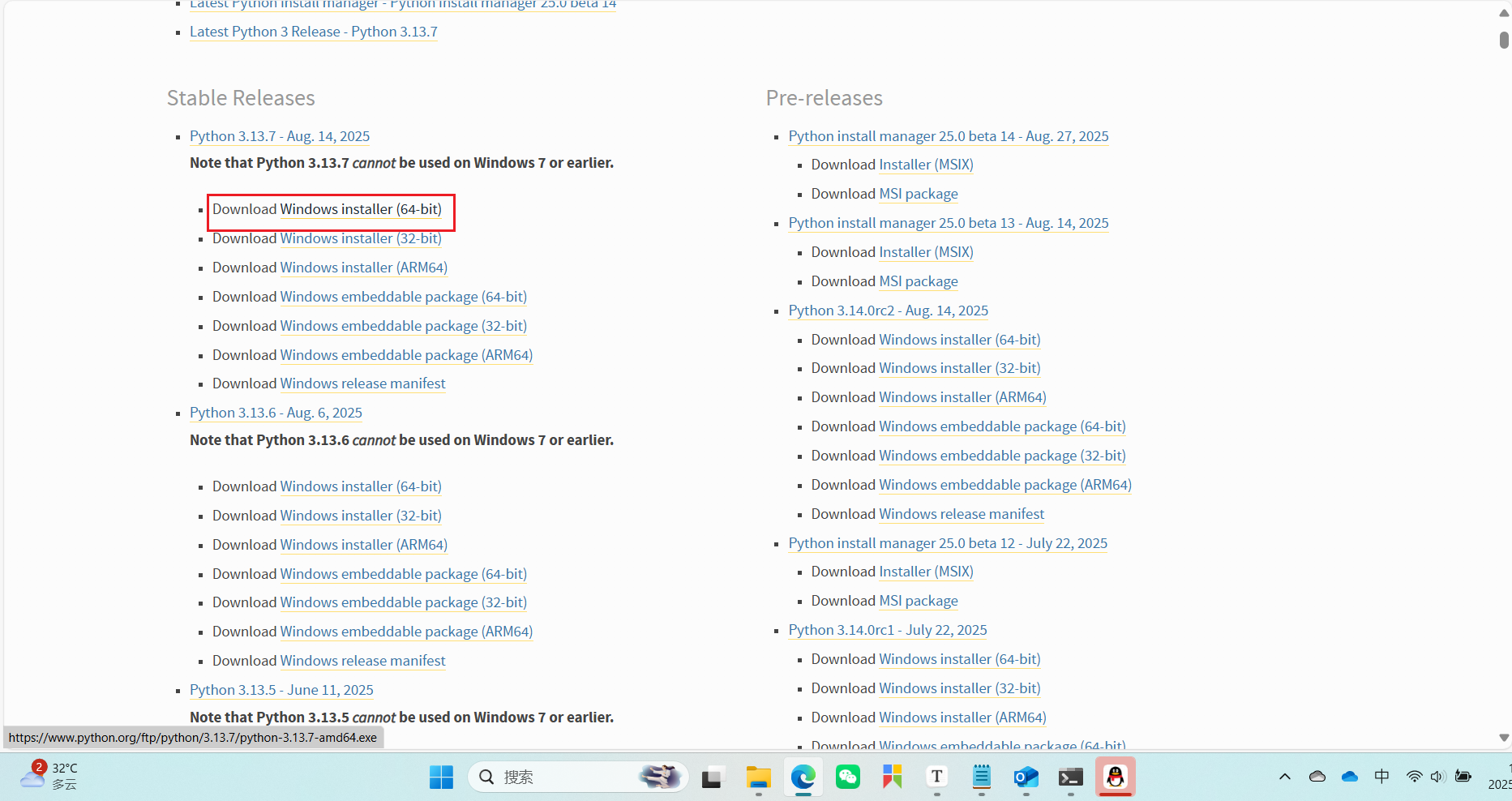The image size is (1512, 801).
Task: Download Python 3.13.7 Windows installer (64-bit)
Action: tap(361, 209)
